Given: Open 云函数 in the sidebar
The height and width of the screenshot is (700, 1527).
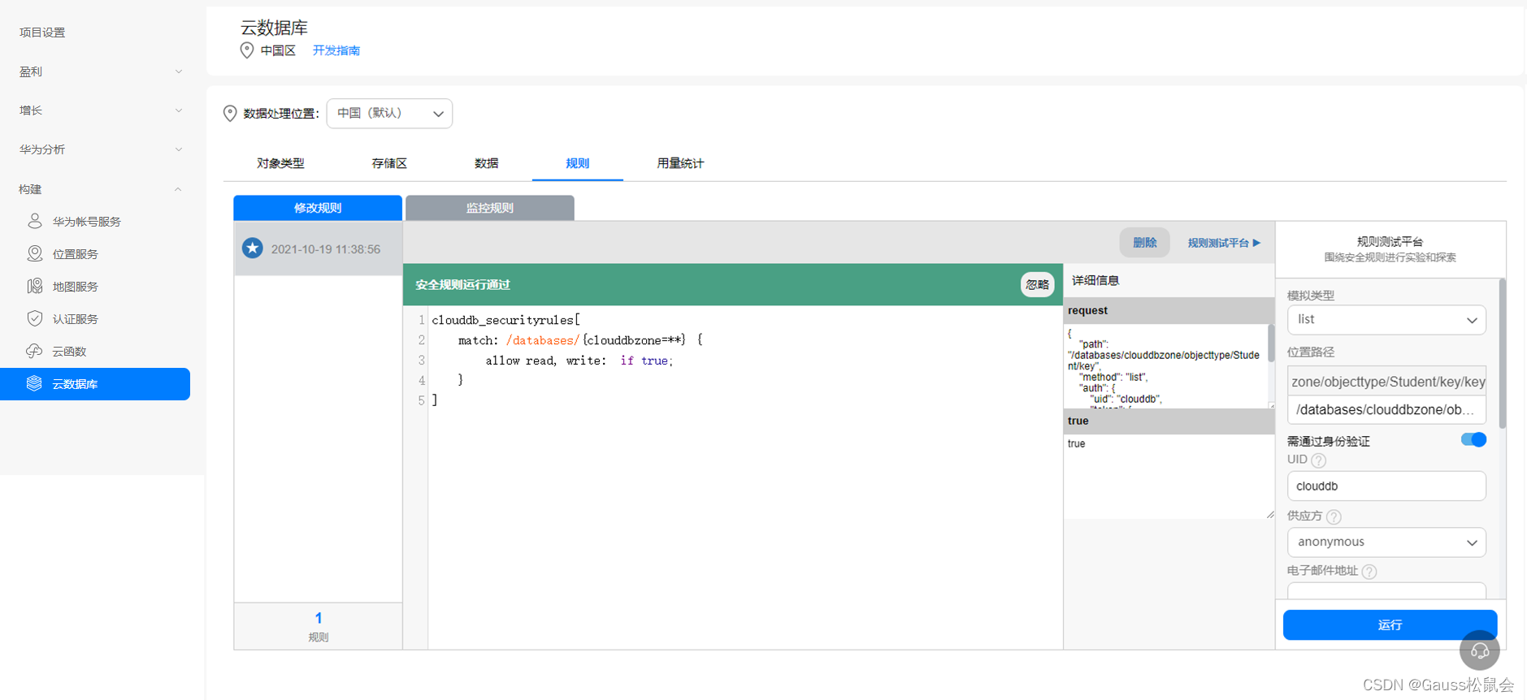Looking at the screenshot, I should point(70,352).
